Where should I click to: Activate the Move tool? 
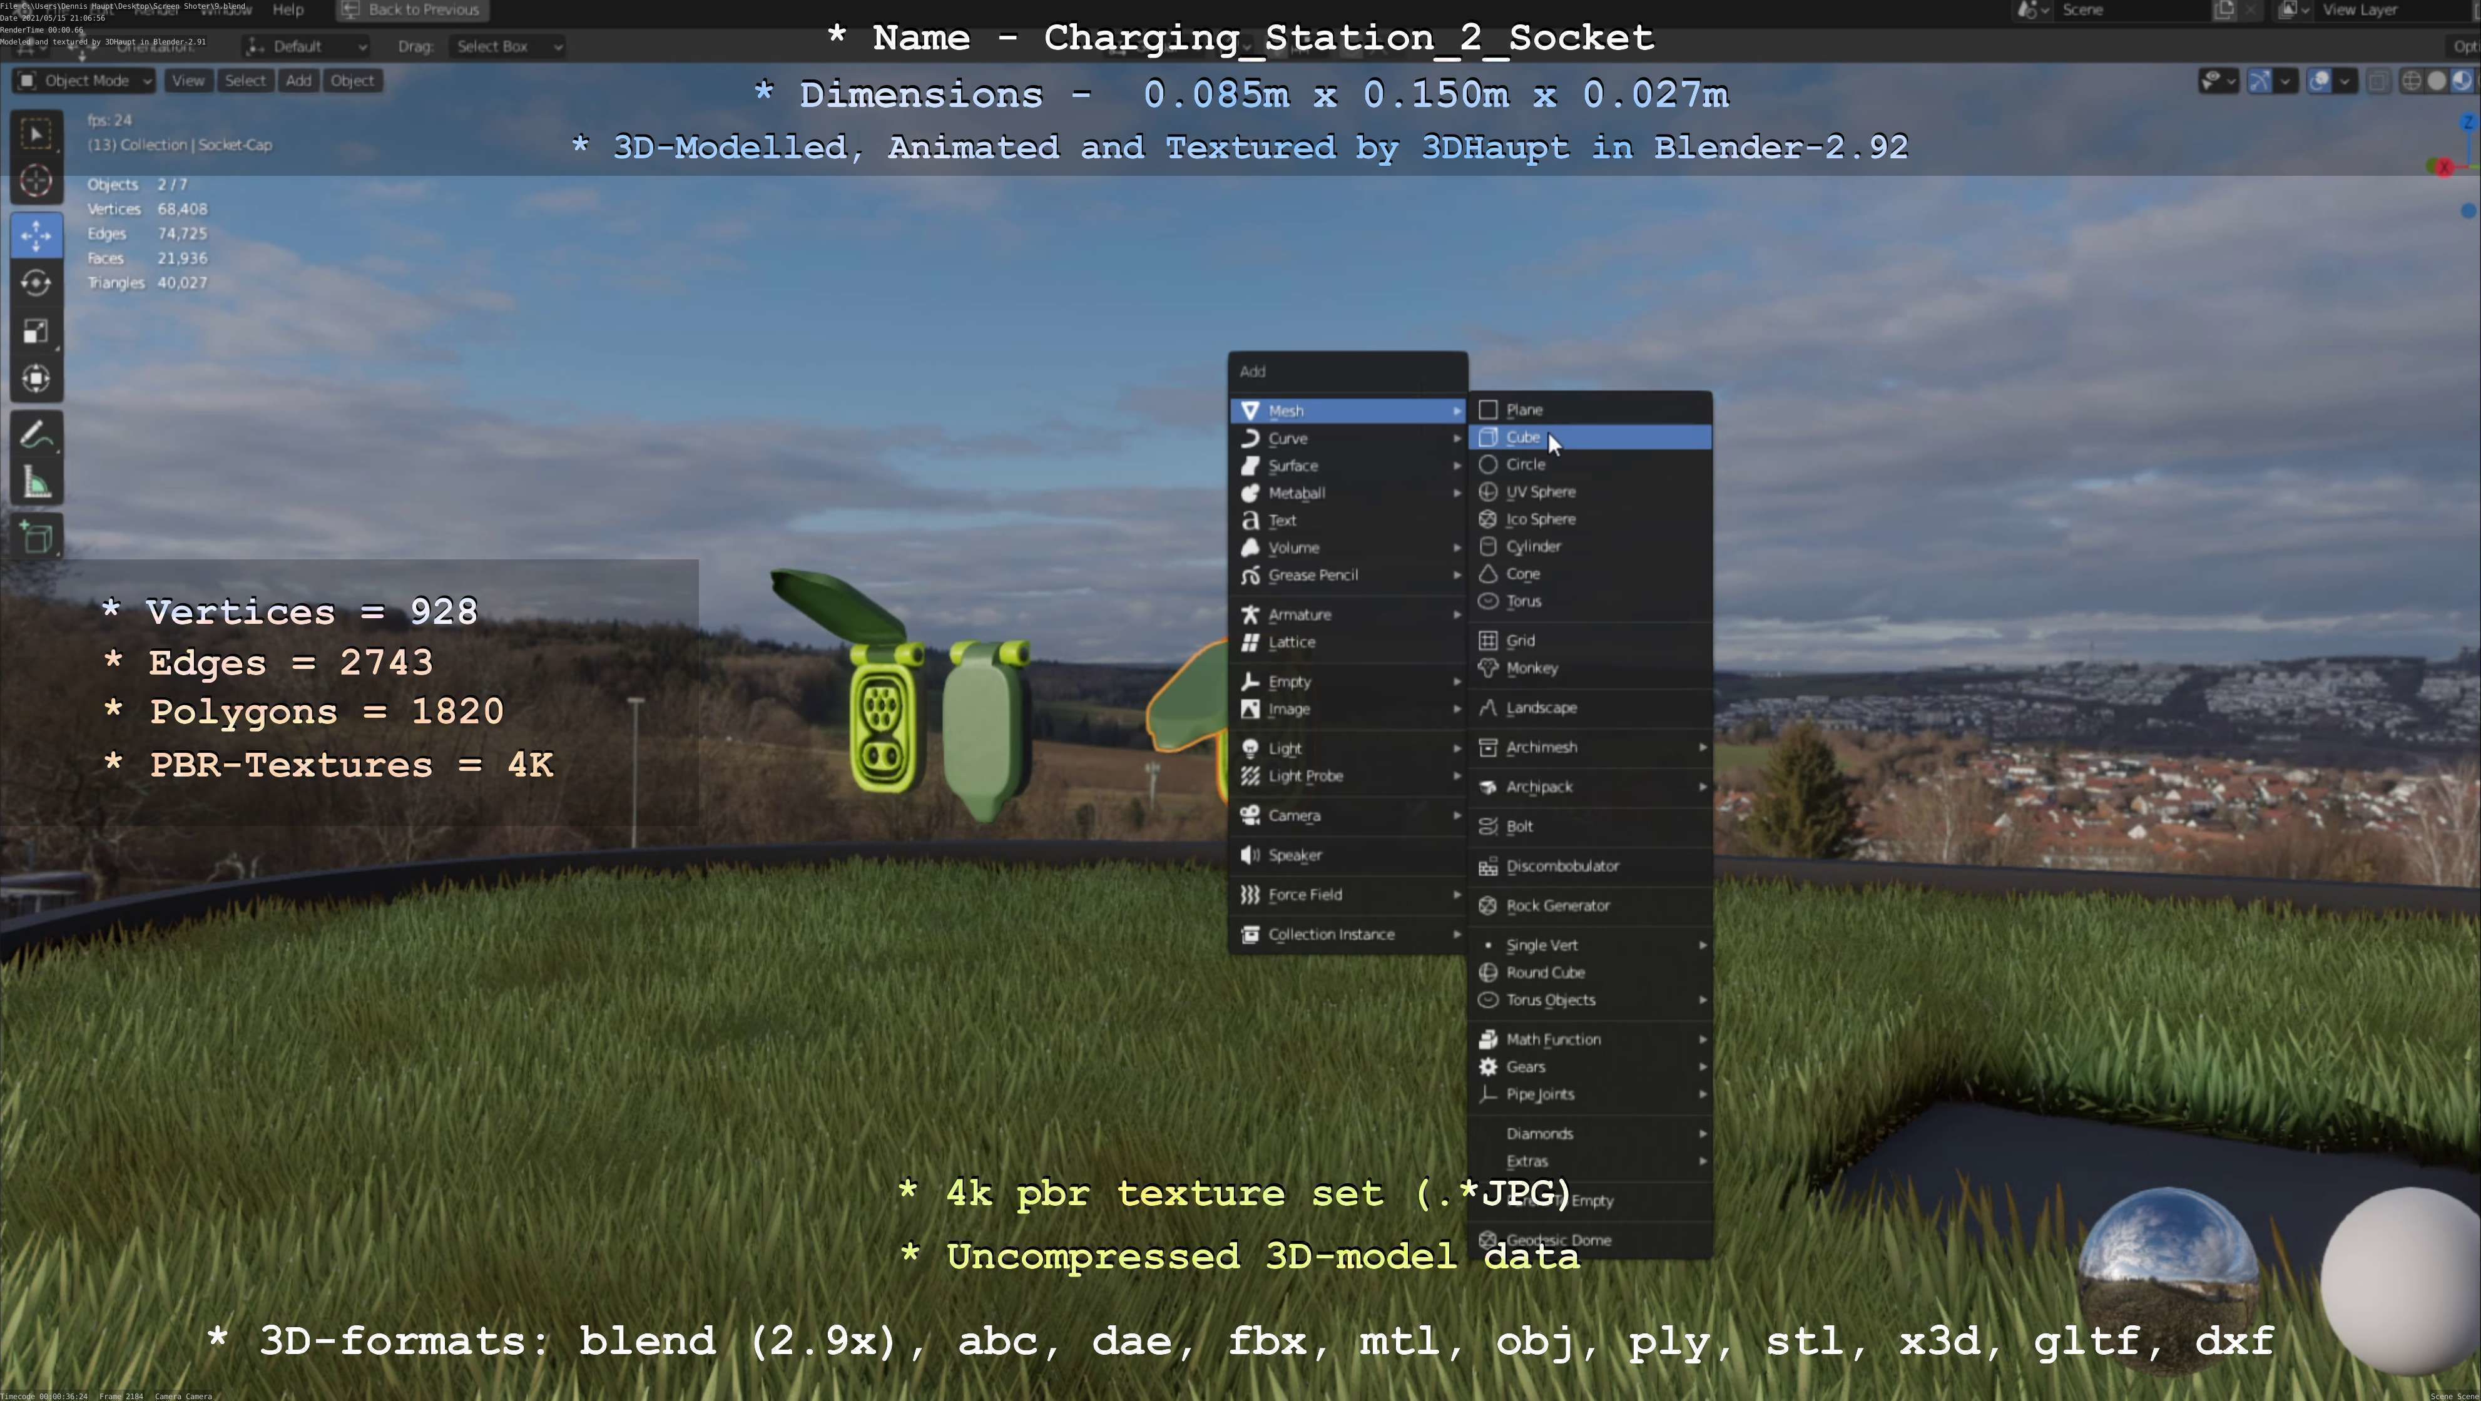(x=36, y=235)
